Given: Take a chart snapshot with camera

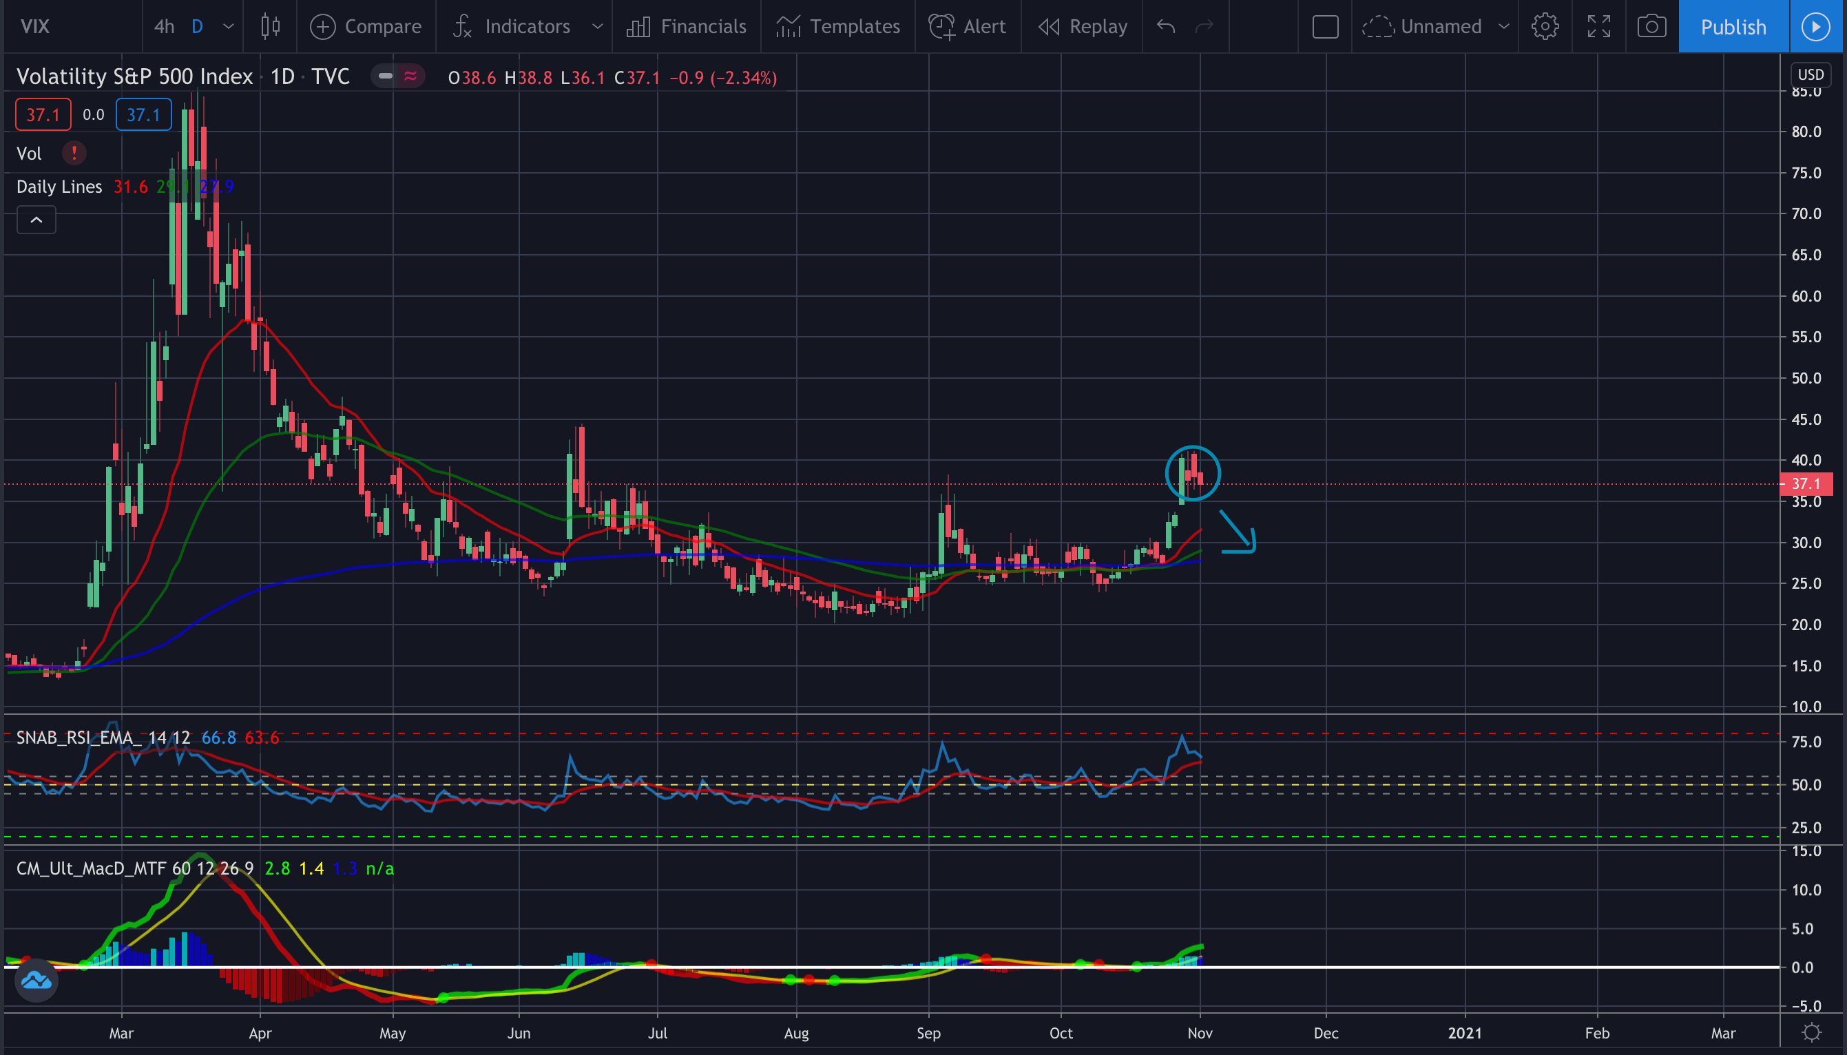Looking at the screenshot, I should pos(1651,27).
